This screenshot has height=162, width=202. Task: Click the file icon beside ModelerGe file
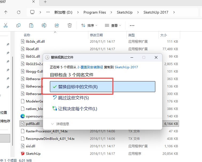coord(23,101)
